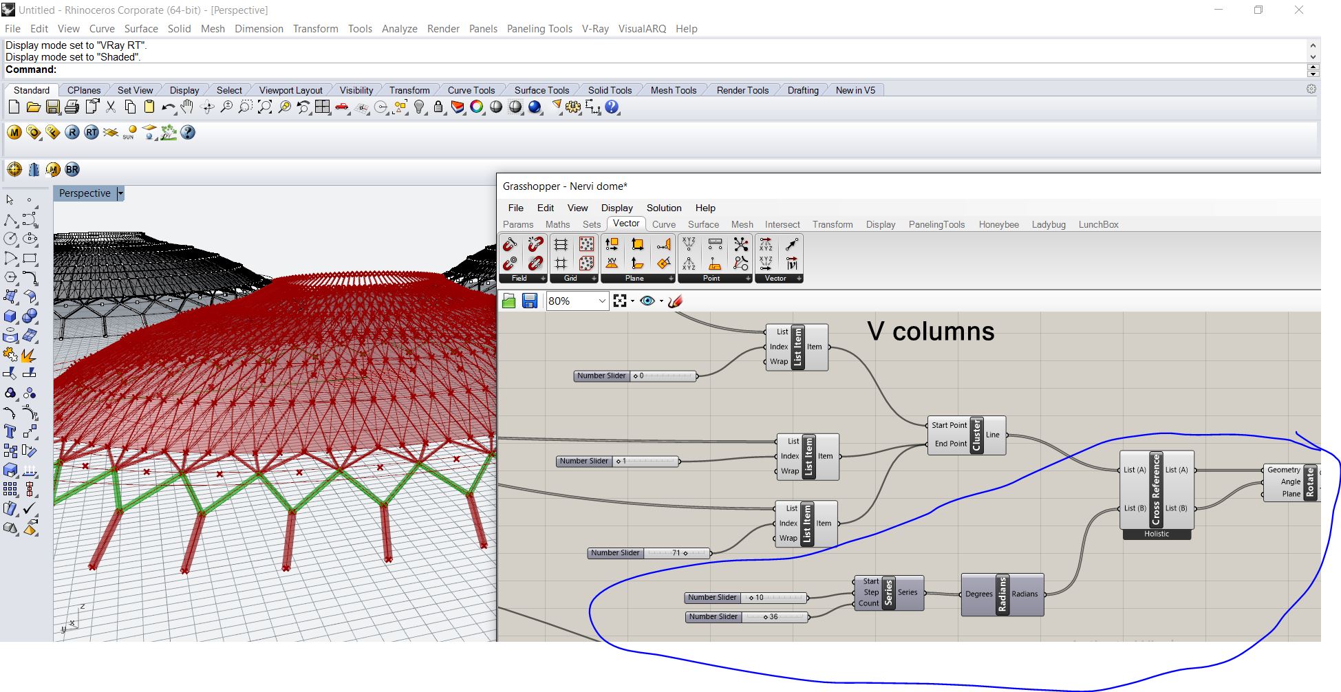Click the Rotate component on canvas
The image size is (1341, 692).
tap(1291, 482)
